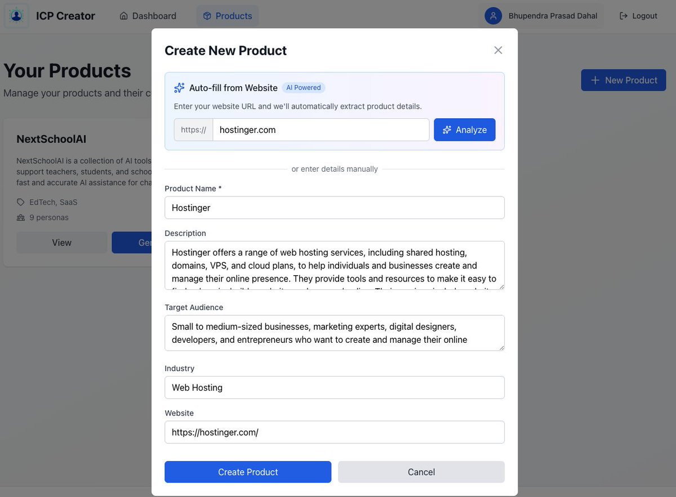Viewport: 676px width, 497px height.
Task: Click the Auto-fill from Website heading
Action: [x=233, y=88]
